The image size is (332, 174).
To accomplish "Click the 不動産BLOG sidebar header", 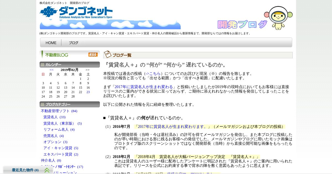I will click(69, 54).
